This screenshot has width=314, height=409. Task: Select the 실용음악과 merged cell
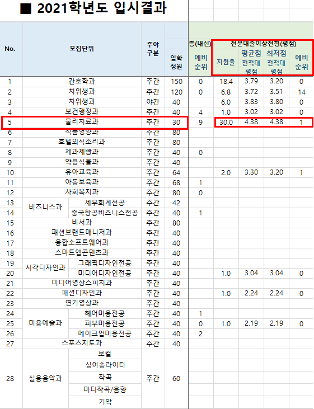[x=46, y=378]
